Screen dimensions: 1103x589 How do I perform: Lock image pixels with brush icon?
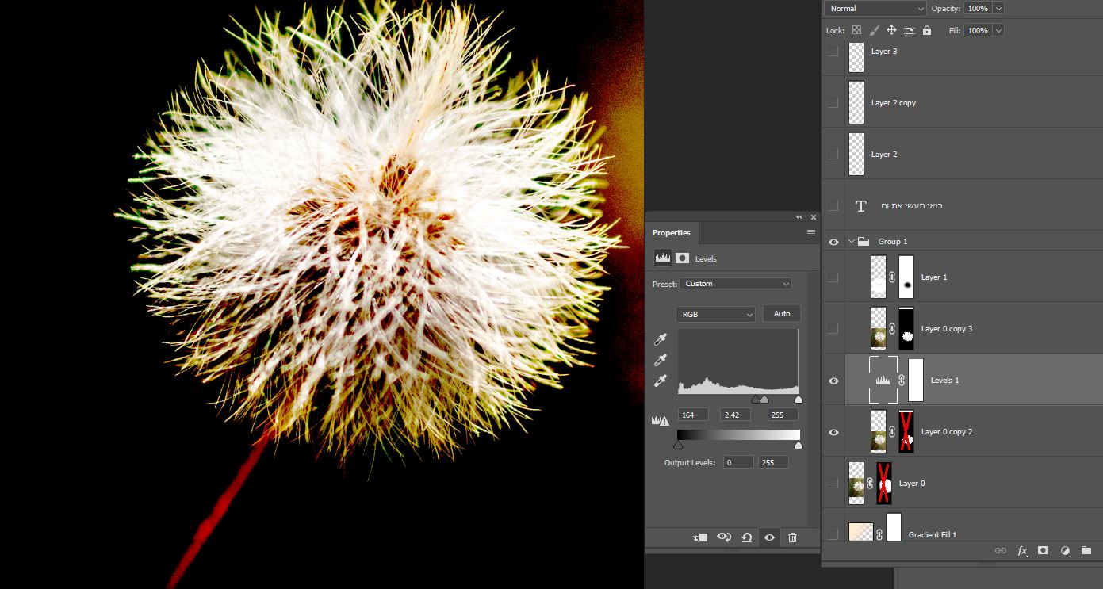(x=874, y=30)
